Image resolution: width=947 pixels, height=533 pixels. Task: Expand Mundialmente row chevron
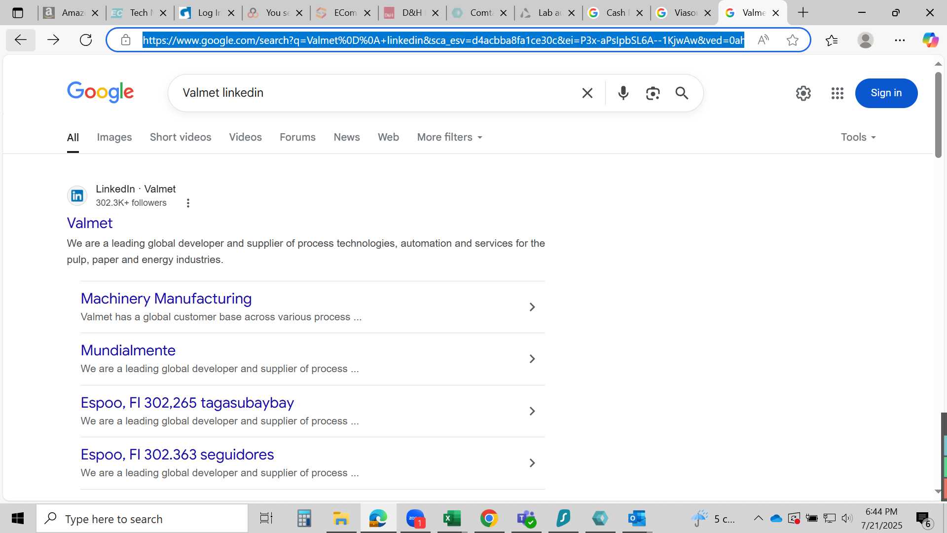[x=532, y=359]
